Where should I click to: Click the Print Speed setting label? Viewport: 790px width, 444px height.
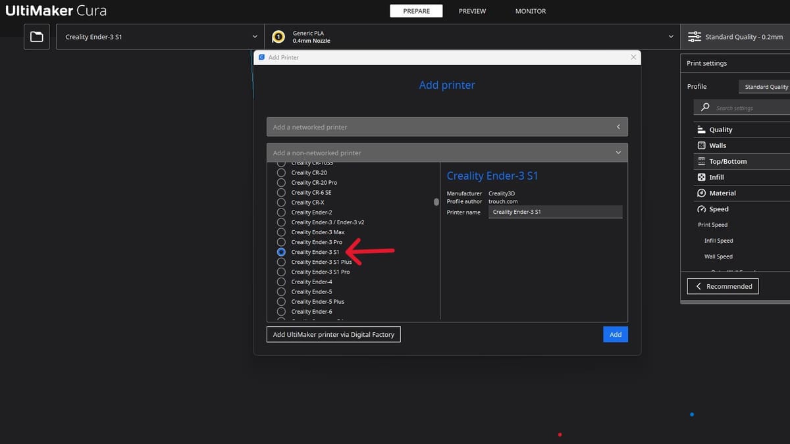pos(713,225)
